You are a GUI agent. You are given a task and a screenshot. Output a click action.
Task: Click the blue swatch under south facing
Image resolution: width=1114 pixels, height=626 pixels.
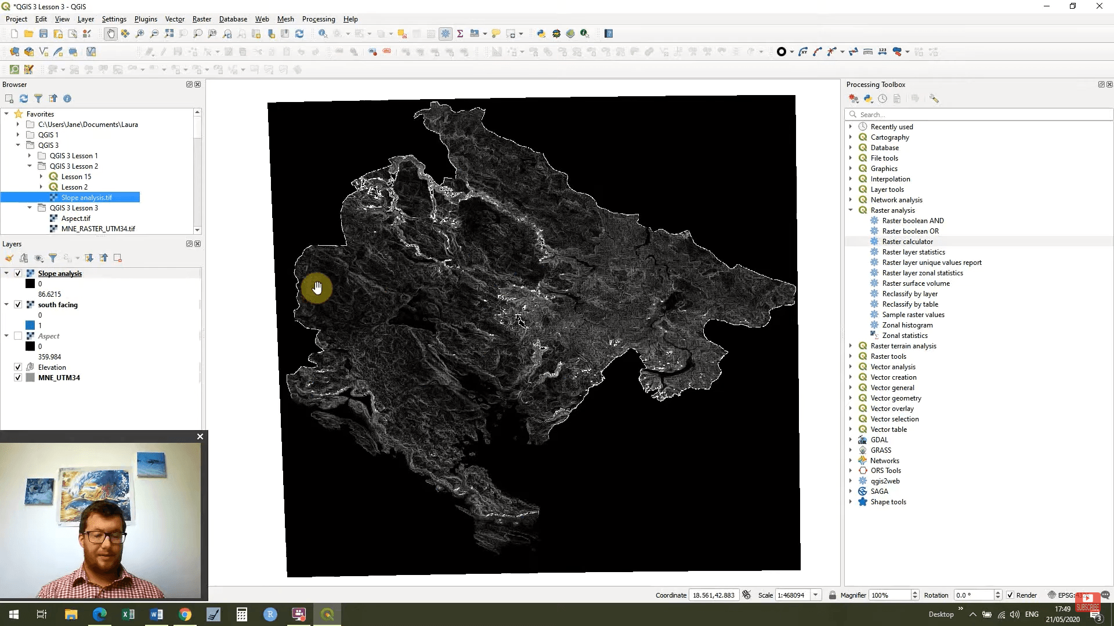point(30,326)
